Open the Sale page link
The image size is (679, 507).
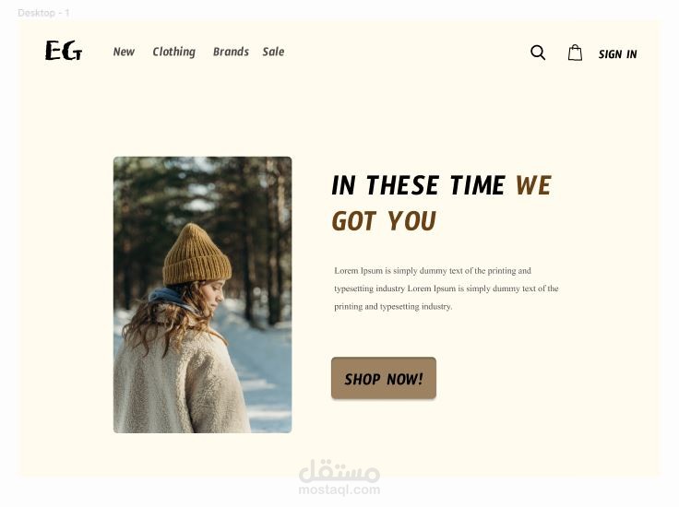coord(273,52)
